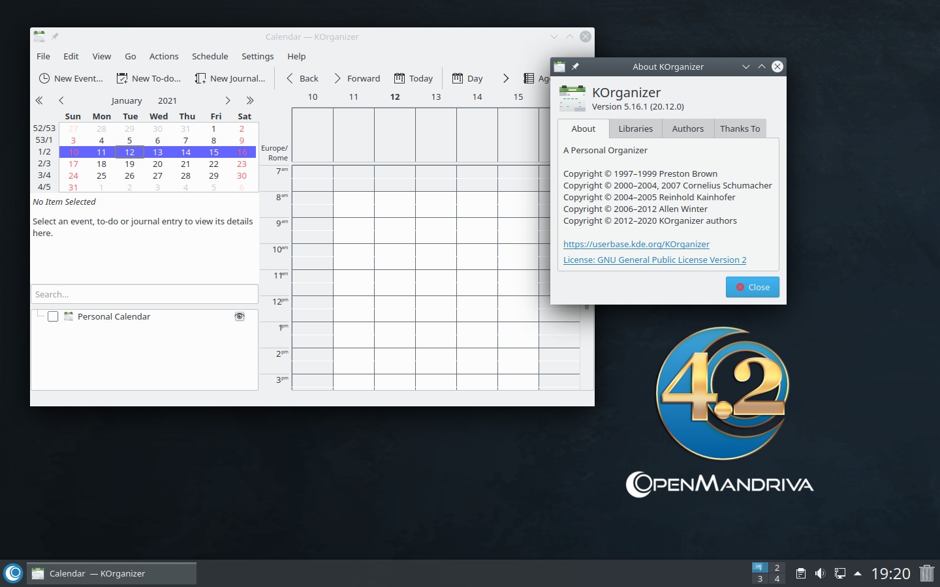
Task: Go to next month in mini calendar
Action: click(227, 100)
